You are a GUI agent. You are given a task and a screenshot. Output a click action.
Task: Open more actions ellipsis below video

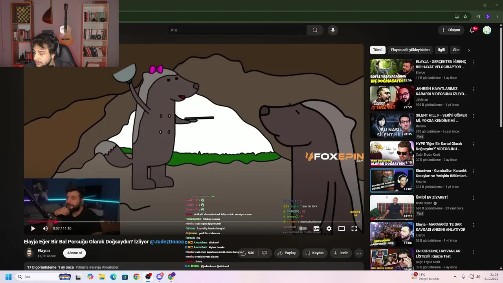[359, 253]
